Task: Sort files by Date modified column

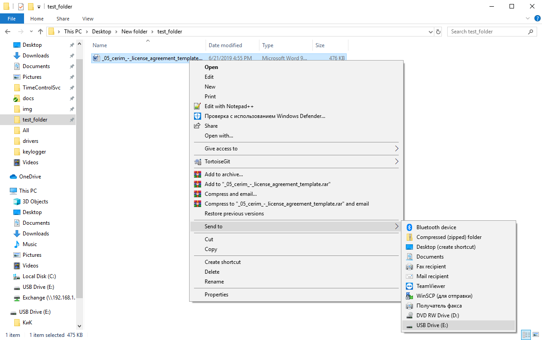Action: (225, 45)
